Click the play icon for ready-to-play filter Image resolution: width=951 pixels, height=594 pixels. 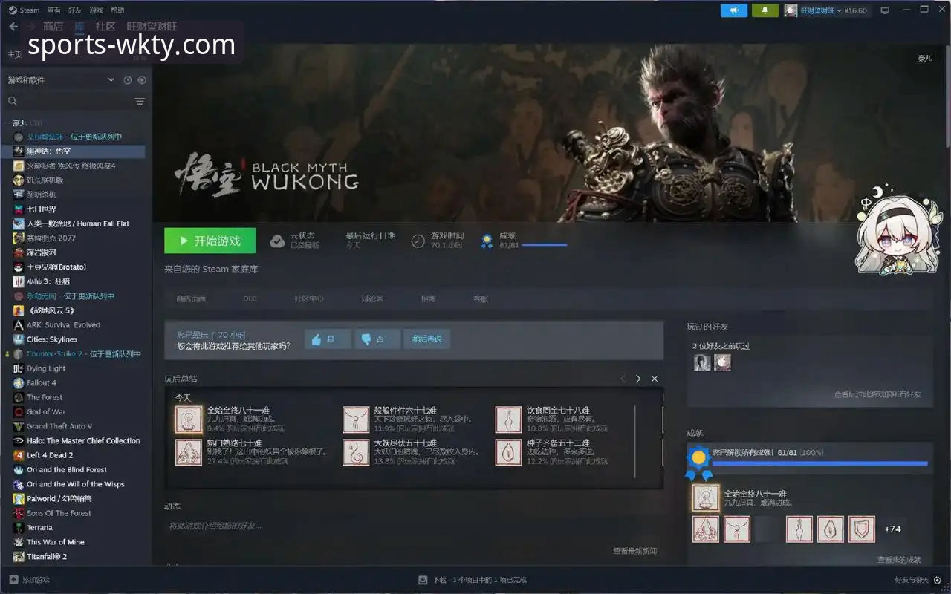coord(141,80)
